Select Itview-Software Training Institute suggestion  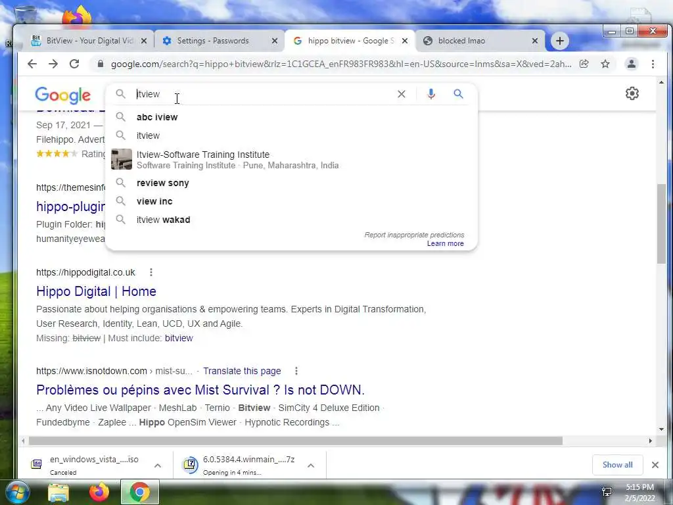pyautogui.click(x=291, y=159)
